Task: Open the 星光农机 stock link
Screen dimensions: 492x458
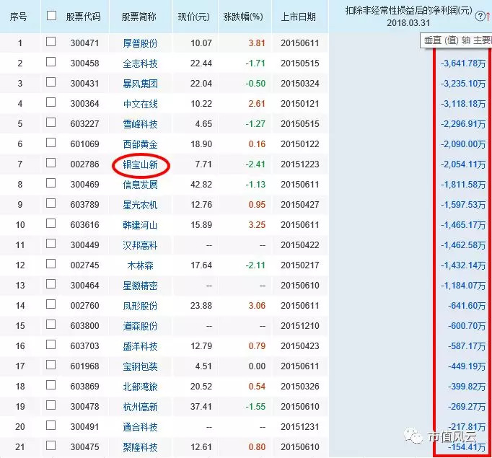Action: click(x=140, y=205)
